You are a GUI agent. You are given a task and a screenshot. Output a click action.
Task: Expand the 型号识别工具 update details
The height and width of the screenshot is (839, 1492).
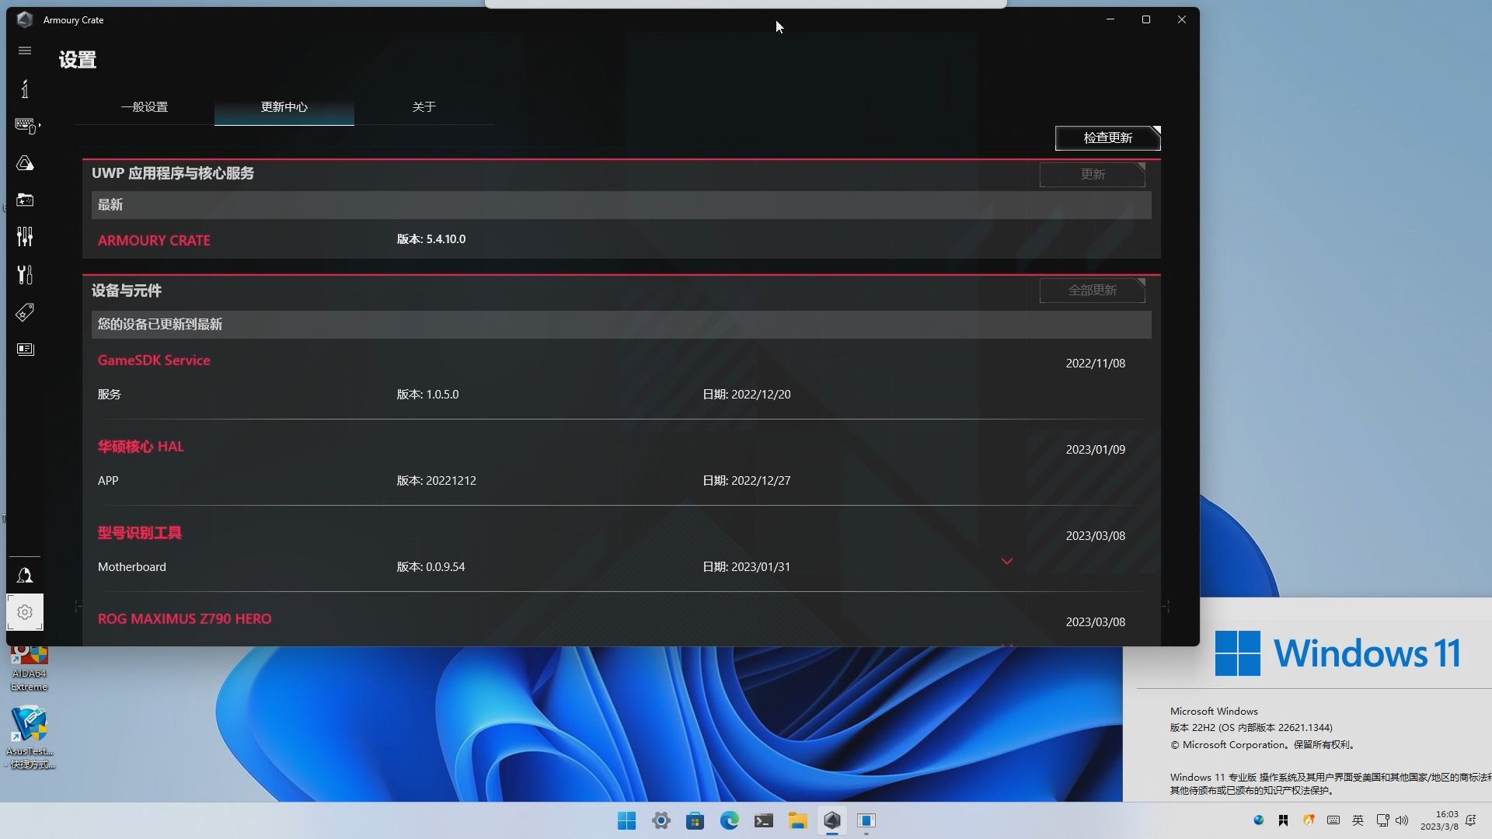coord(1007,560)
